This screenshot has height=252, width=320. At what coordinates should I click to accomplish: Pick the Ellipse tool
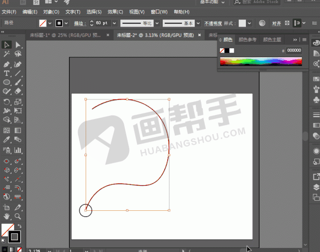tap(7, 82)
